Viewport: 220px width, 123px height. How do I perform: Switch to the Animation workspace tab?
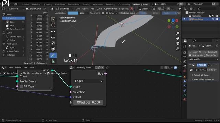coord(98,4)
